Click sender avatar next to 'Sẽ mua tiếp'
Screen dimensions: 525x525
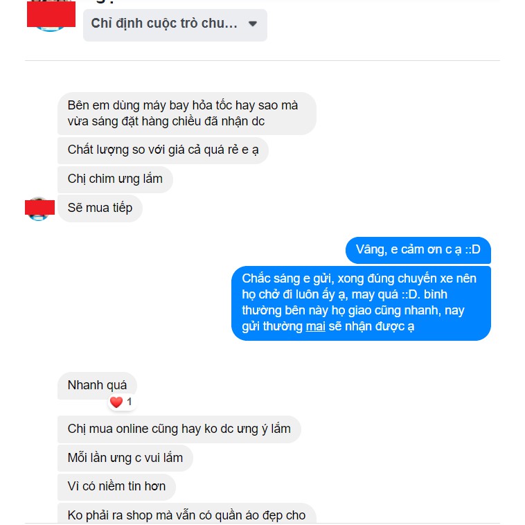[39, 208]
